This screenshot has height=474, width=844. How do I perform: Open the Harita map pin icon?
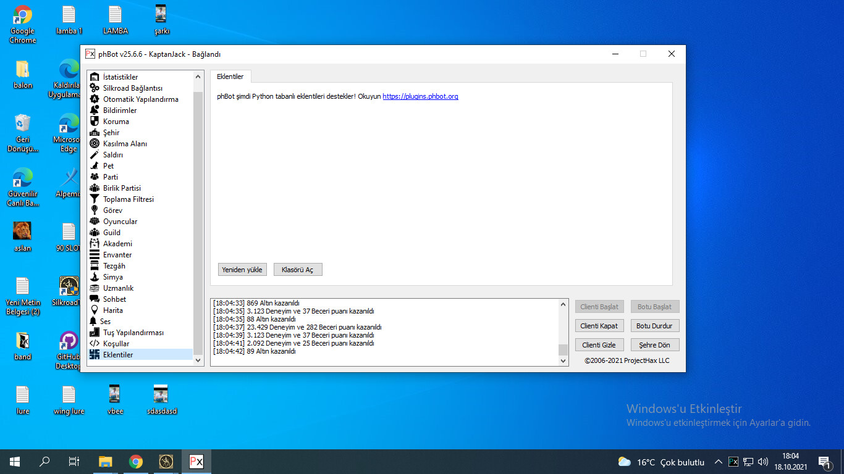(x=95, y=310)
